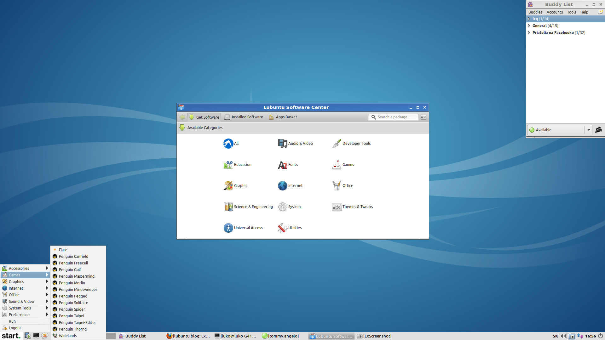Click the buddy icon selector beside Available status
Viewport: 605px width, 340px height.
point(598,130)
